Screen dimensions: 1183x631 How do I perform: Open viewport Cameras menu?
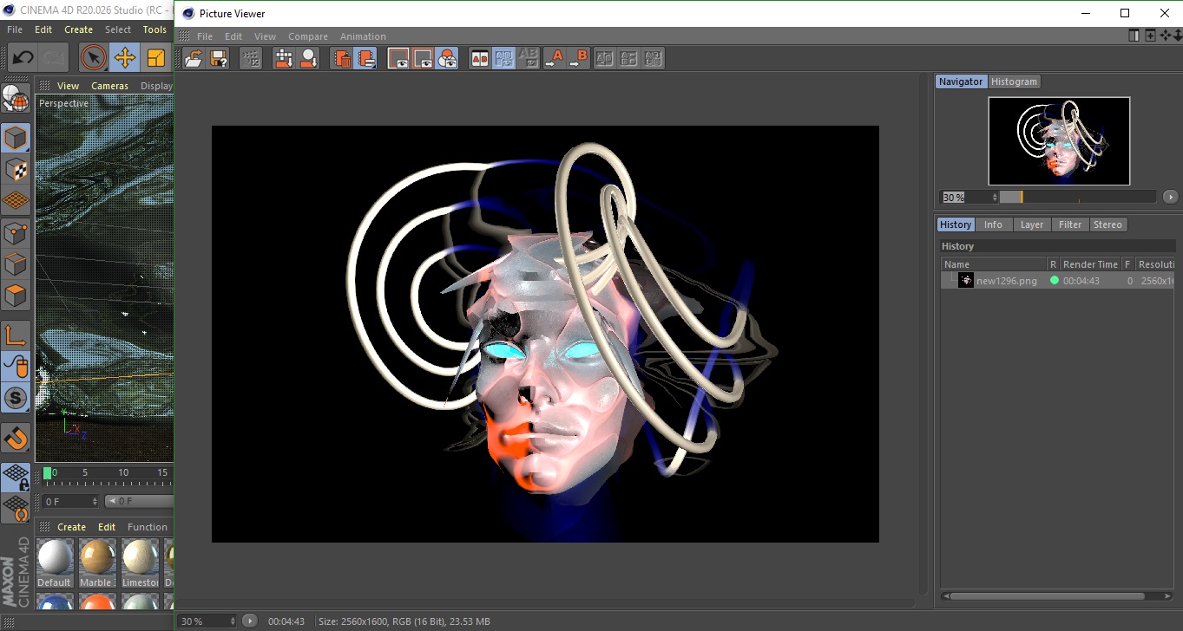click(109, 86)
